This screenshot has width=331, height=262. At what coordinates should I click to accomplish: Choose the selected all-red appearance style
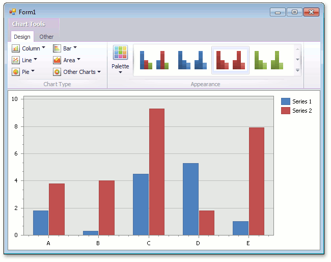click(x=230, y=60)
